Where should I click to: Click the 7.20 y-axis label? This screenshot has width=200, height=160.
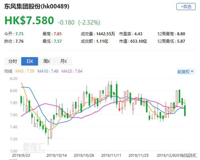coord(14,139)
